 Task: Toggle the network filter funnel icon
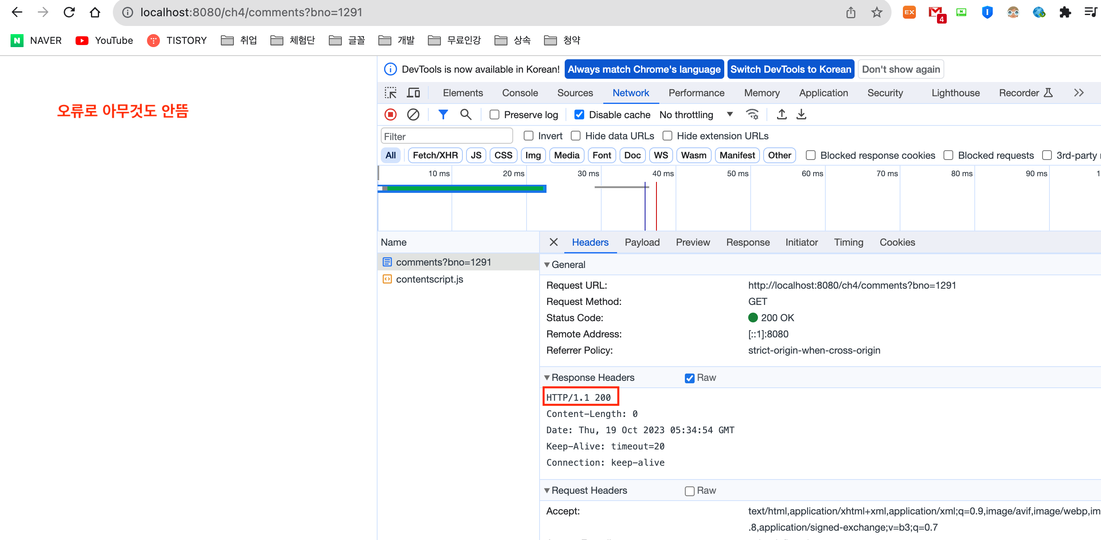[x=443, y=114]
